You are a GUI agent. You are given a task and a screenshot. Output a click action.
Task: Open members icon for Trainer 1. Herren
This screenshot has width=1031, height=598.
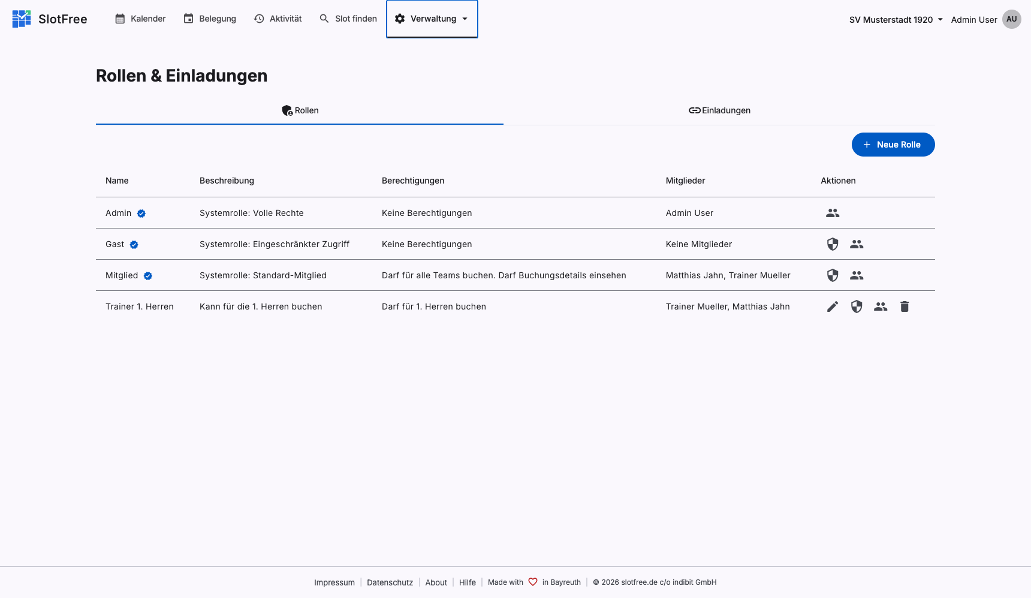(881, 306)
